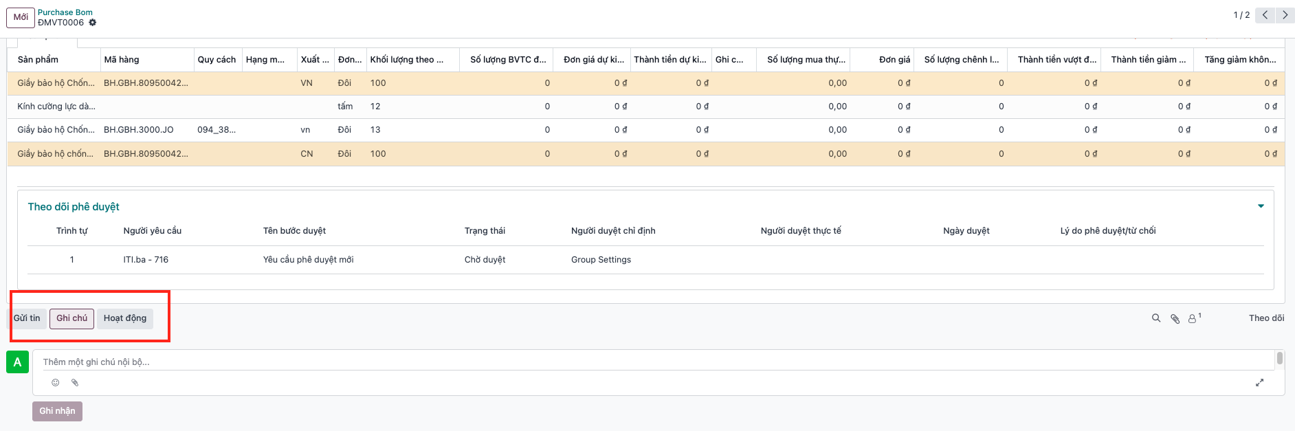Click the Người duyệt thực tế header

click(x=801, y=231)
